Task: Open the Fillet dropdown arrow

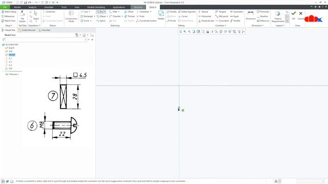Action: click(118, 12)
